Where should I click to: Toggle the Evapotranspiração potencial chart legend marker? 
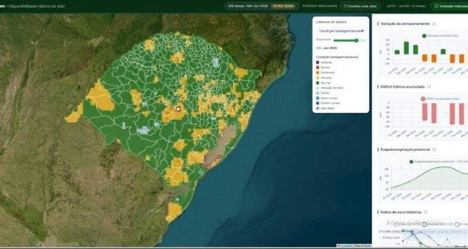[x=412, y=162]
